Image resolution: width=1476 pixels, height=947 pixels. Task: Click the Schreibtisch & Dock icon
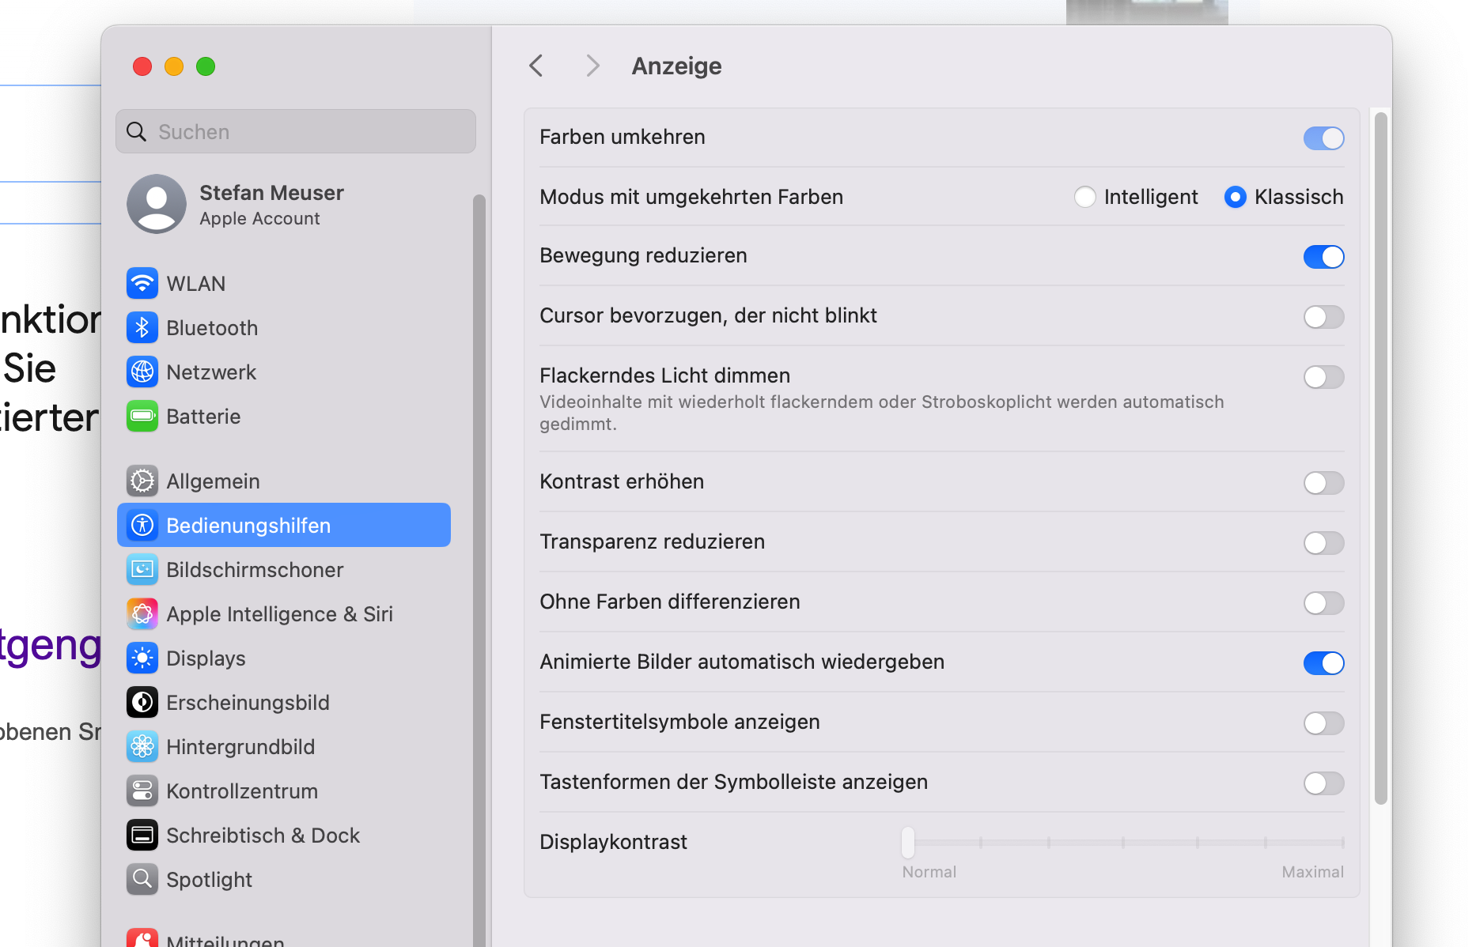coord(142,835)
